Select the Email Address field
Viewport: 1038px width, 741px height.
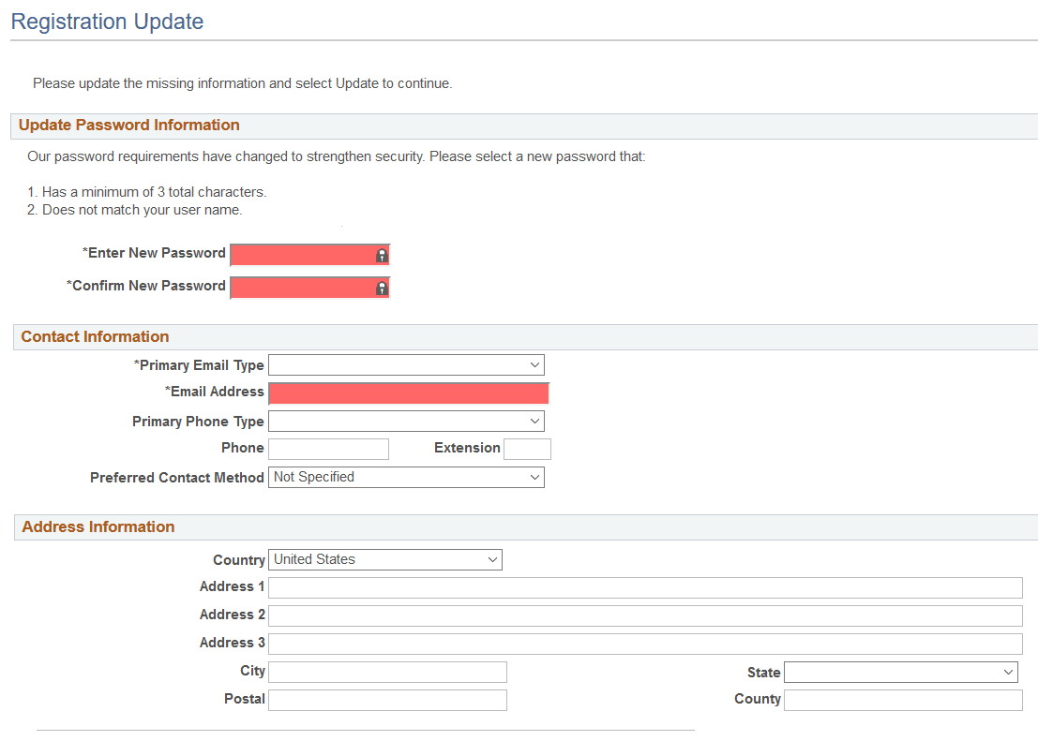(408, 393)
